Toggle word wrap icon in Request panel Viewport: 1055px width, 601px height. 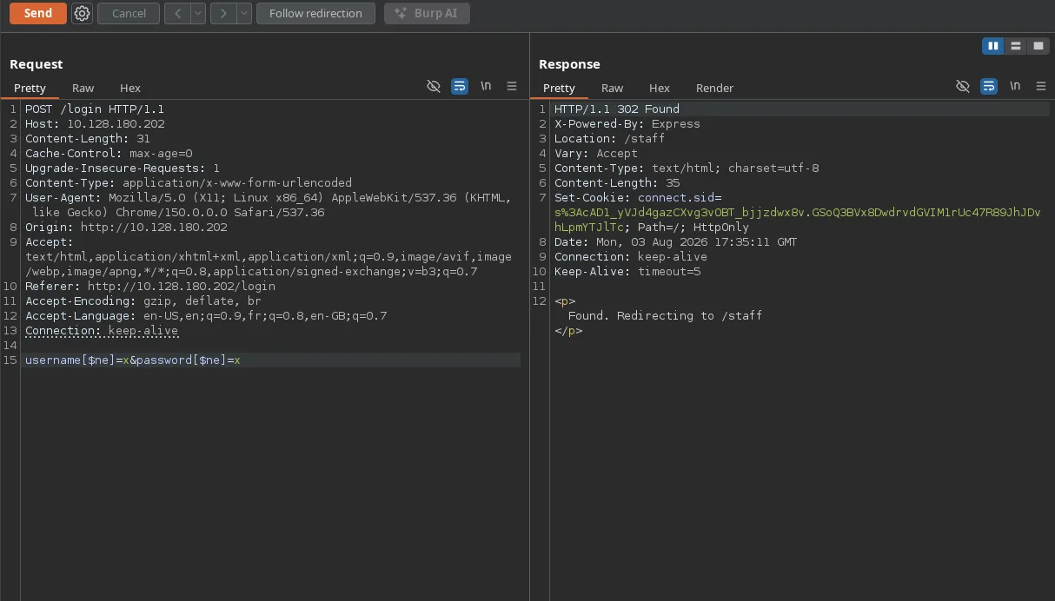click(460, 86)
